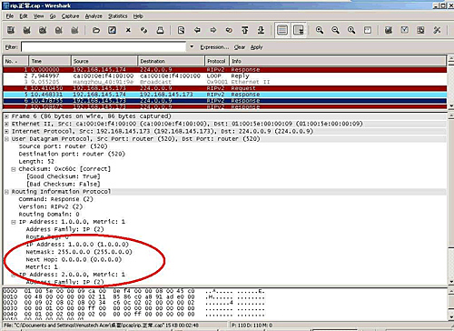The height and width of the screenshot is (331, 454).
Task: Open coloring rules editor
Action: click(420, 30)
